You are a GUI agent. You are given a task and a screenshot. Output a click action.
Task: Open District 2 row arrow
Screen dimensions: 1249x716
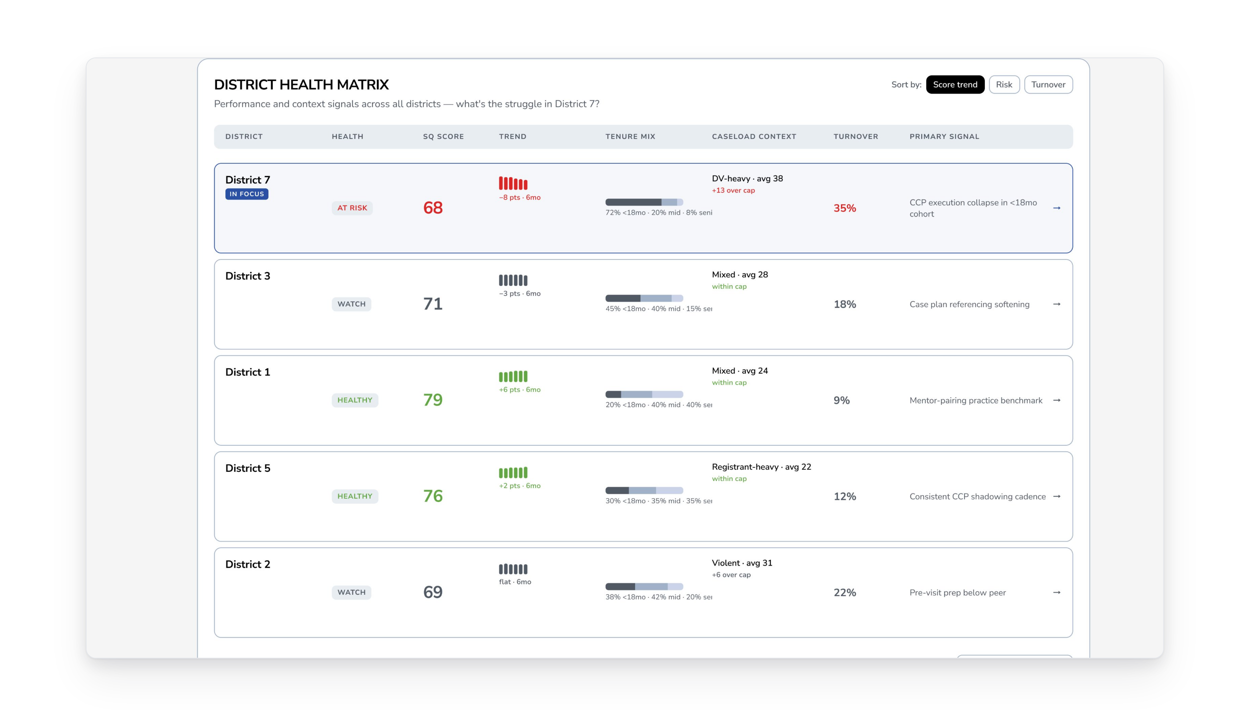[x=1056, y=593]
